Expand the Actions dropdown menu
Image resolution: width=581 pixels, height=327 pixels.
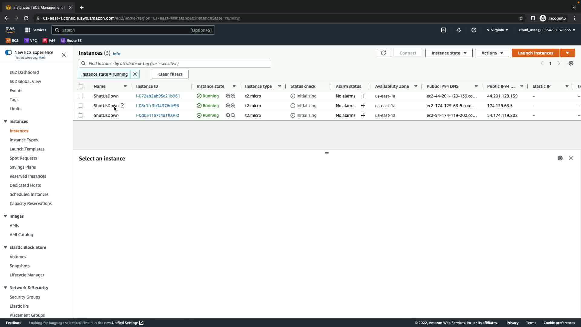click(492, 53)
